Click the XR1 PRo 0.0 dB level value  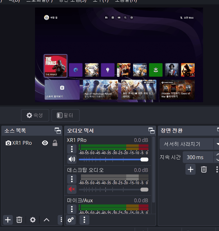pos(141,140)
